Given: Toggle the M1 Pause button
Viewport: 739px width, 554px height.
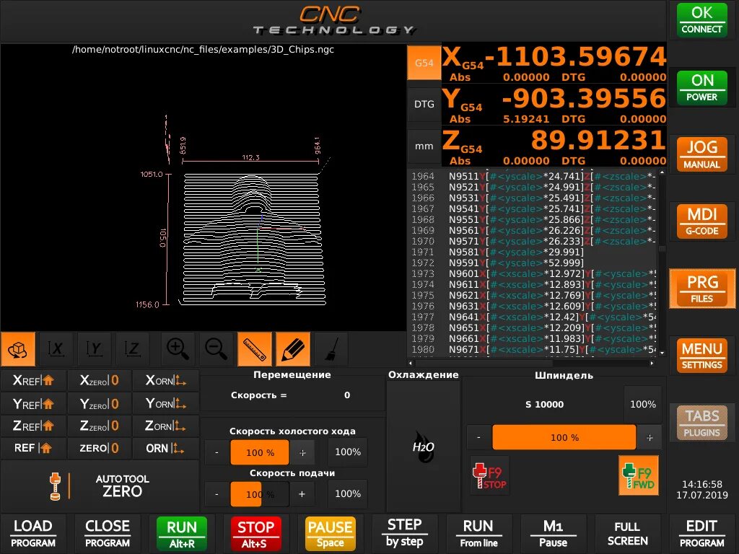Looking at the screenshot, I should 553,533.
